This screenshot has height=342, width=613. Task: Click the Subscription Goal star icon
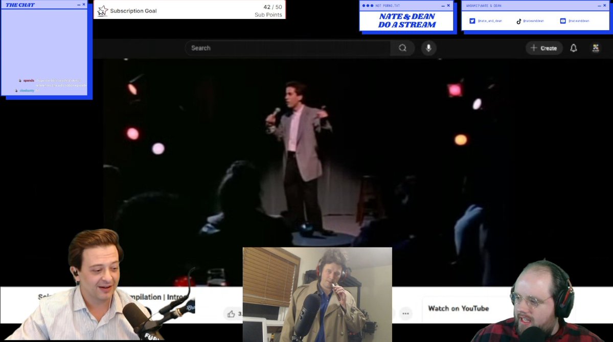[102, 11]
